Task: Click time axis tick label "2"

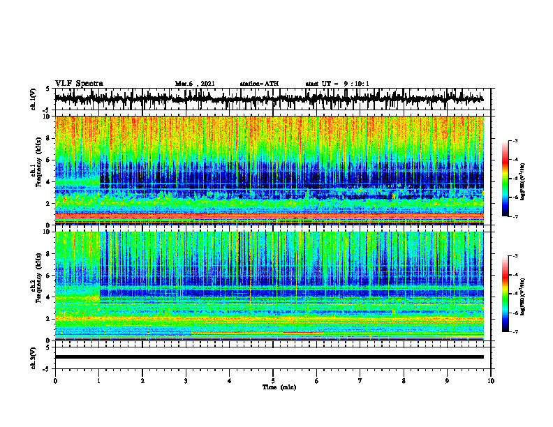Action: (142, 381)
